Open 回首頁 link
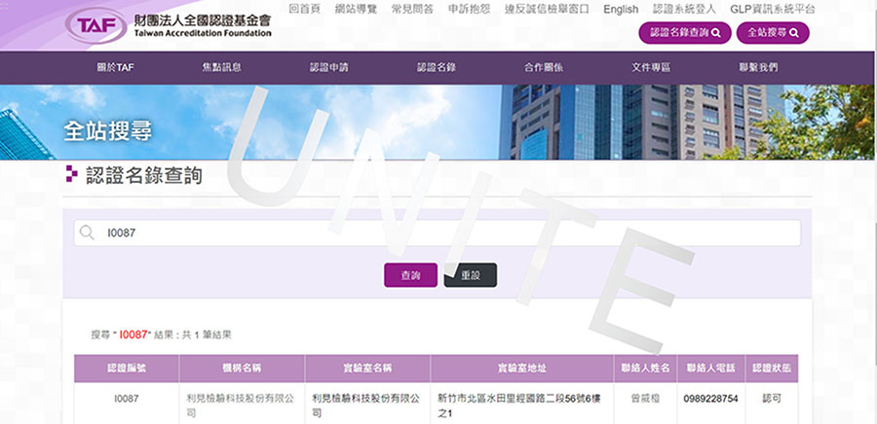 [x=305, y=9]
